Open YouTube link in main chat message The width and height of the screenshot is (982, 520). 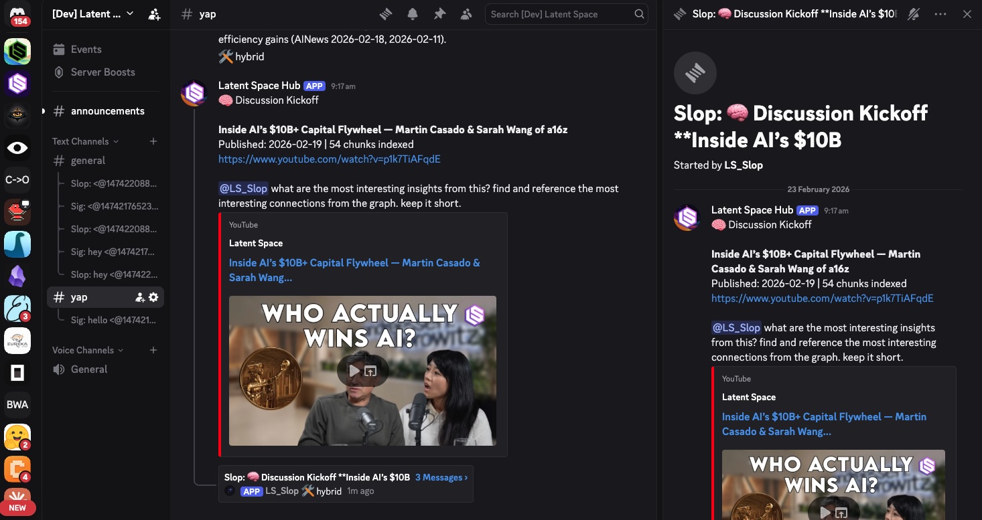[329, 159]
